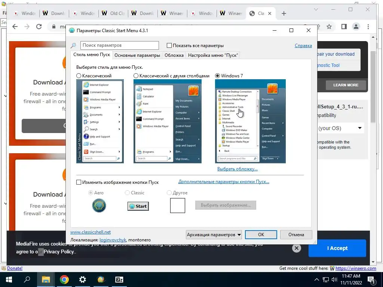383x287 pixels.
Task: Click the empty custom button image box
Action: 178,206
